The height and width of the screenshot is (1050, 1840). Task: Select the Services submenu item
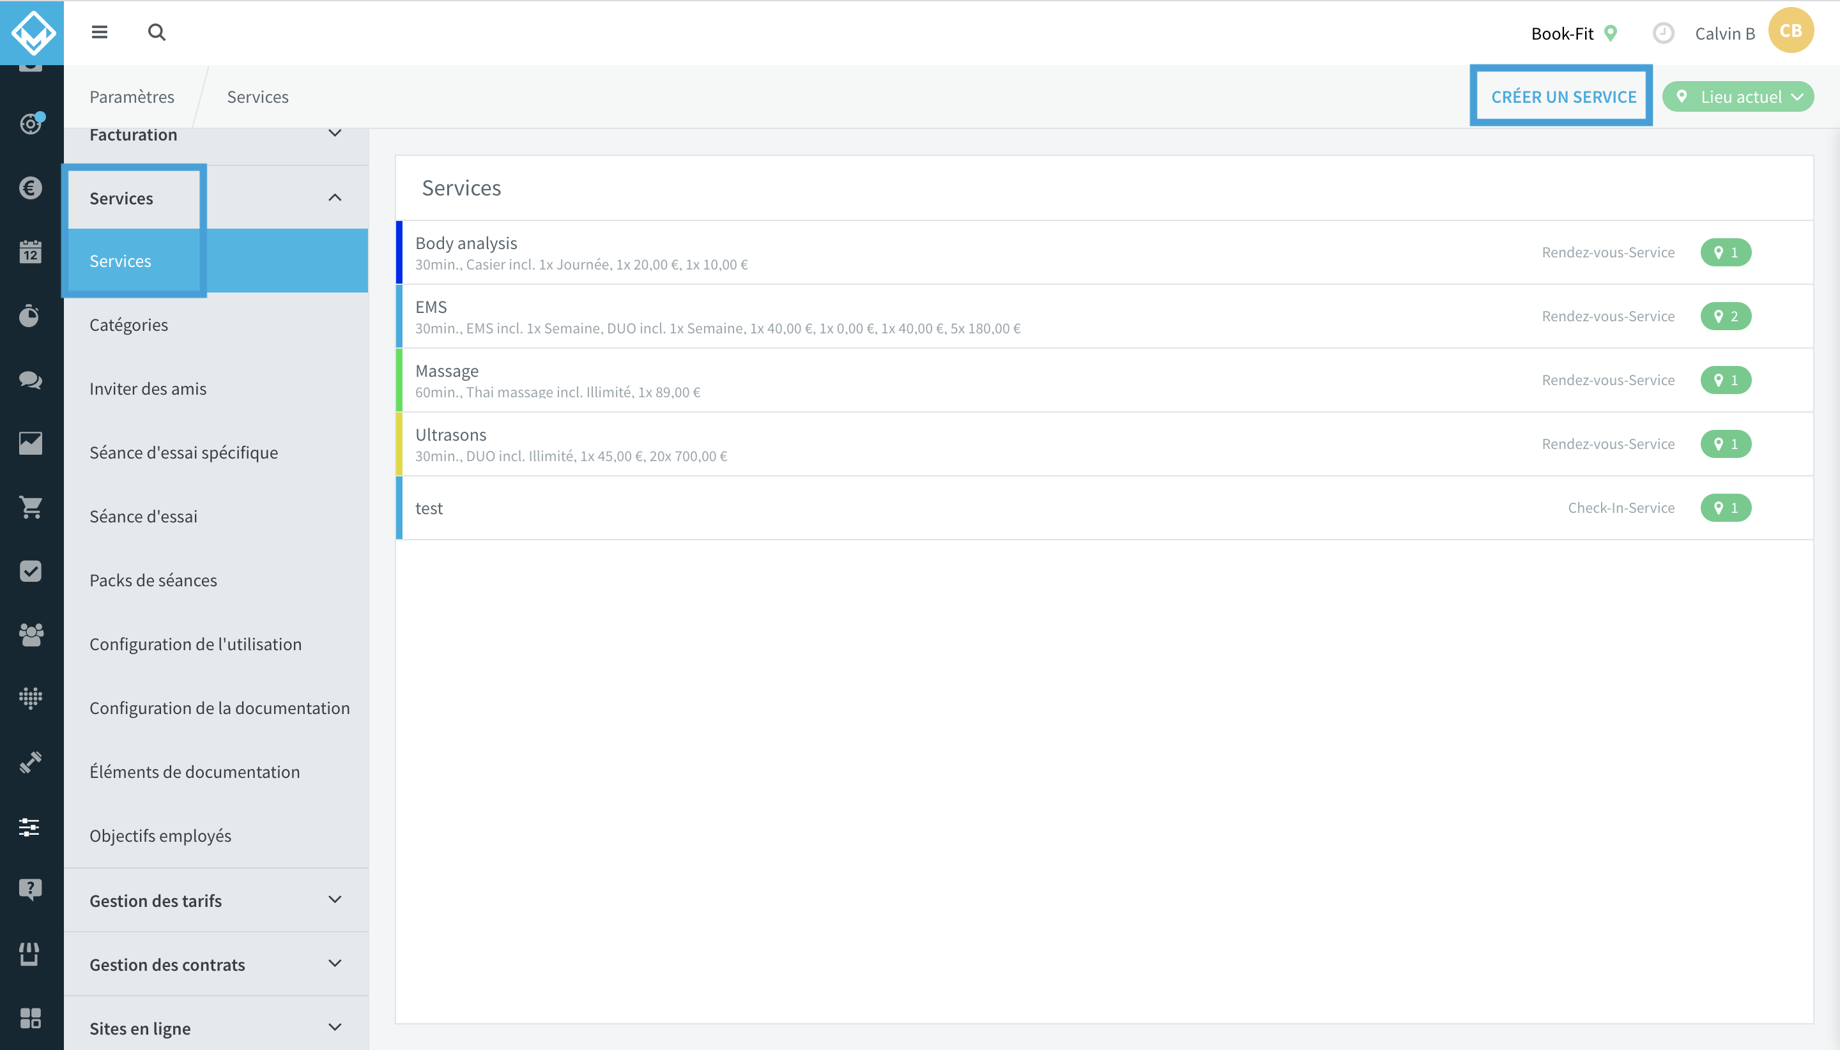point(216,261)
